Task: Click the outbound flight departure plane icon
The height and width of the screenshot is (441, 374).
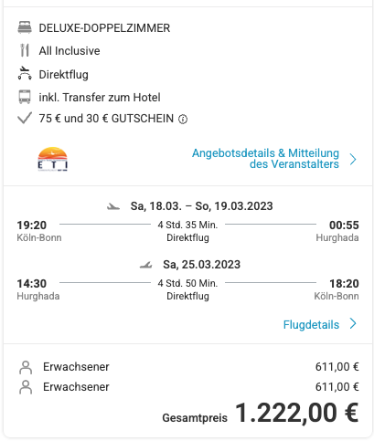Action: pyautogui.click(x=113, y=207)
